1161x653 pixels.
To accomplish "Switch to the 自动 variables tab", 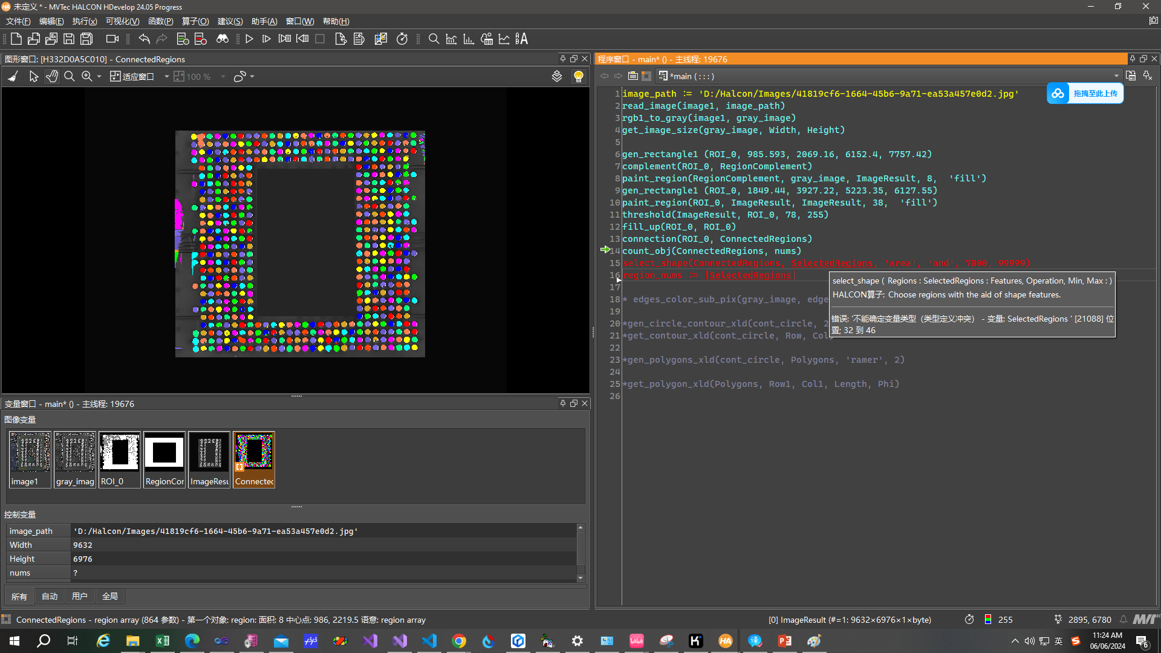I will pyautogui.click(x=50, y=596).
